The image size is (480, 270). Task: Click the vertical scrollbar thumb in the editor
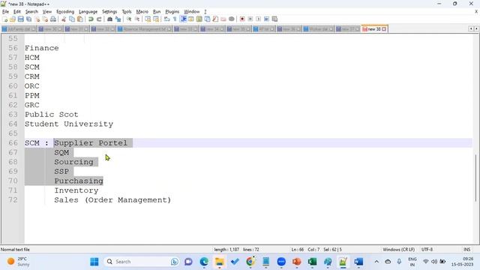pyautogui.click(x=476, y=178)
